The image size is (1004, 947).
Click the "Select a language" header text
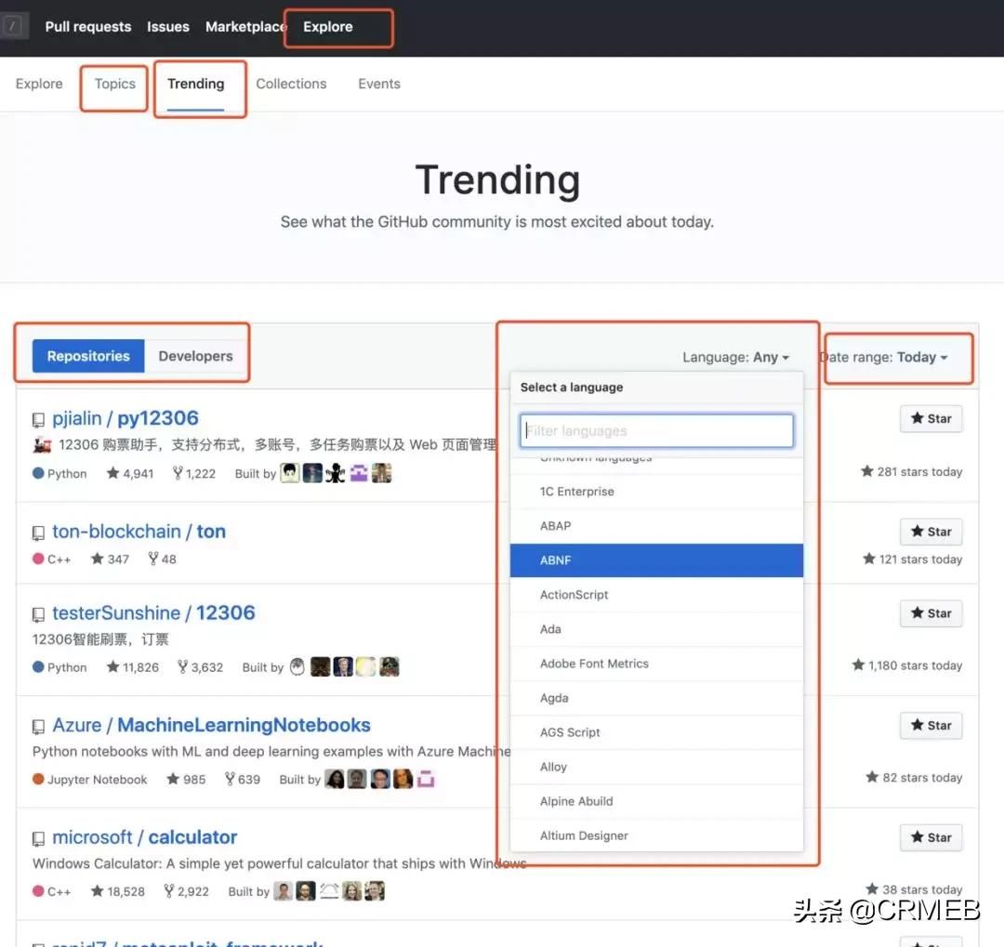572,388
